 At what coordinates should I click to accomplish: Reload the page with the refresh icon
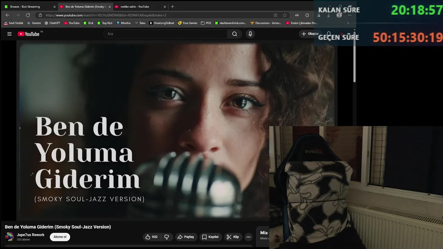click(28, 15)
